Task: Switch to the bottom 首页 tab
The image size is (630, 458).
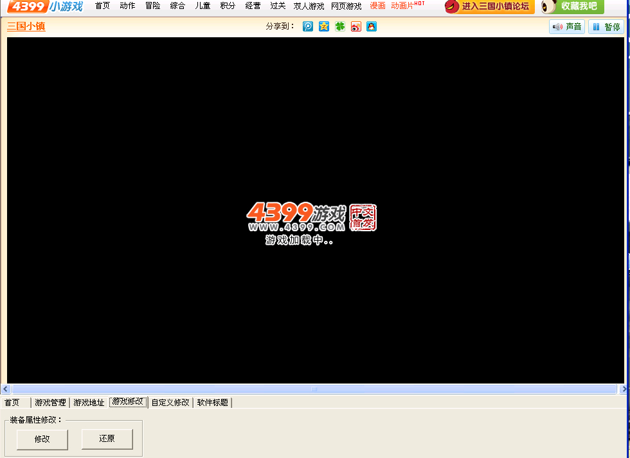Action: coord(12,402)
